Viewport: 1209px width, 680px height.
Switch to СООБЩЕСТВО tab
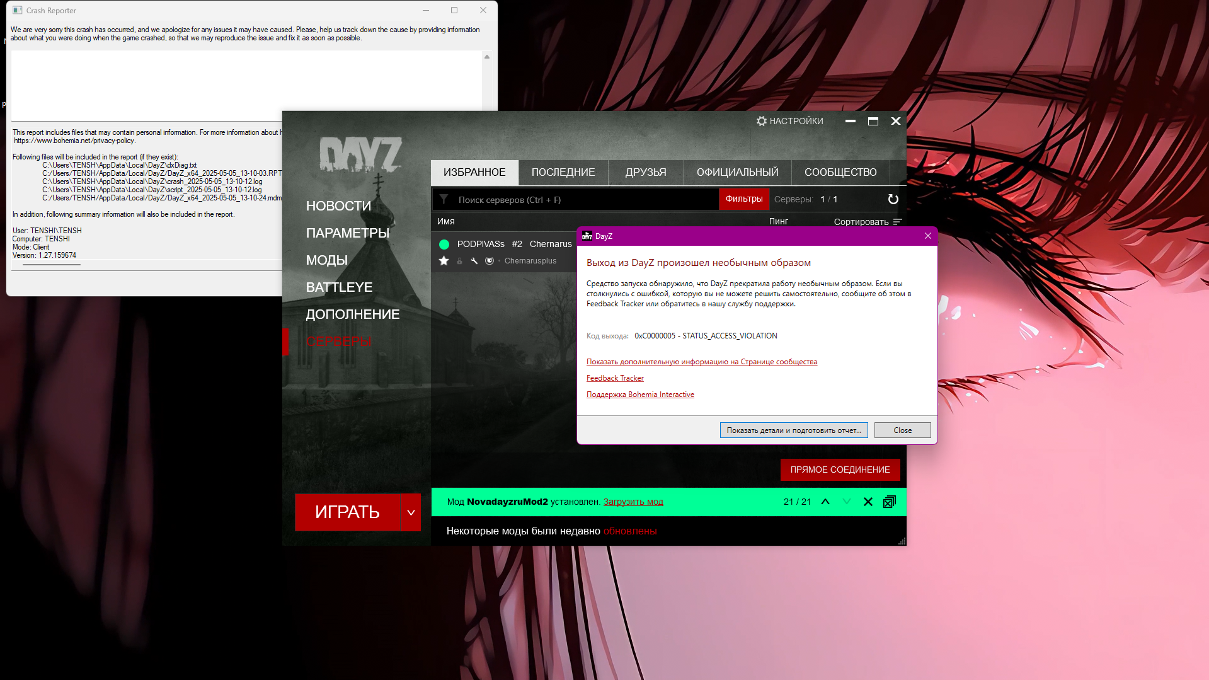[840, 172]
